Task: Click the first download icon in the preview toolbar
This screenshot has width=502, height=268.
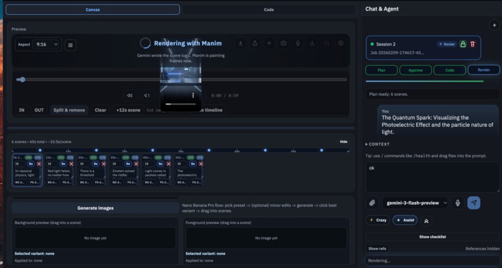Action: (240, 43)
